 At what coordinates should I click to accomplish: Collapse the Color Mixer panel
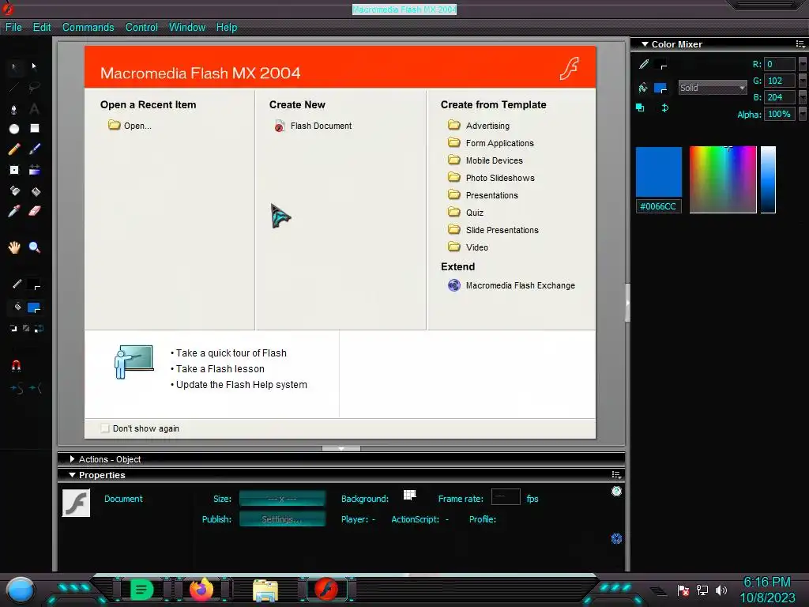645,44
